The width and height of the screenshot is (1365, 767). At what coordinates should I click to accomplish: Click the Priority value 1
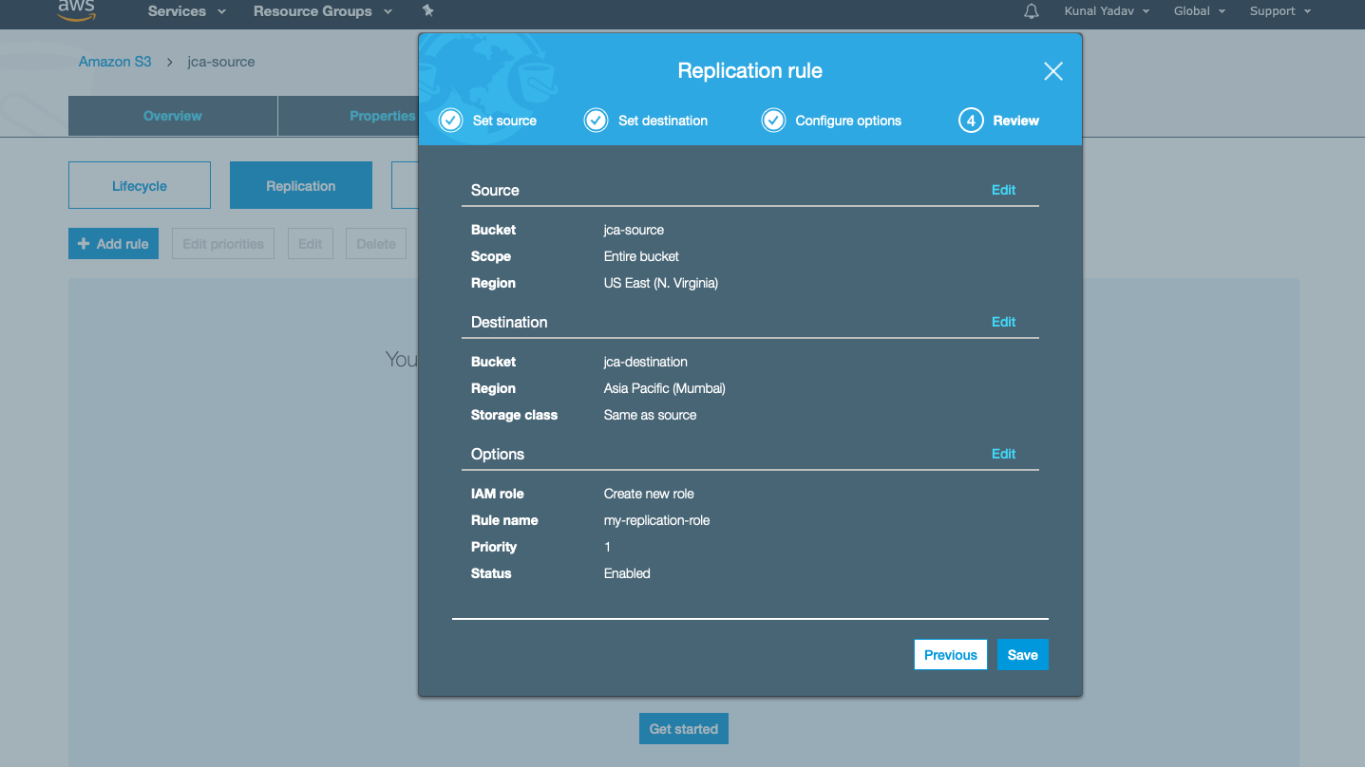607,547
